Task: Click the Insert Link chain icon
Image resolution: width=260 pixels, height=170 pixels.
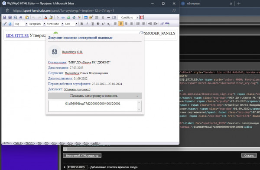Action: [63, 18]
